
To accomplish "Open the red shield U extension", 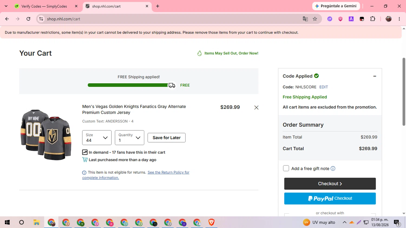I will pyautogui.click(x=340, y=19).
